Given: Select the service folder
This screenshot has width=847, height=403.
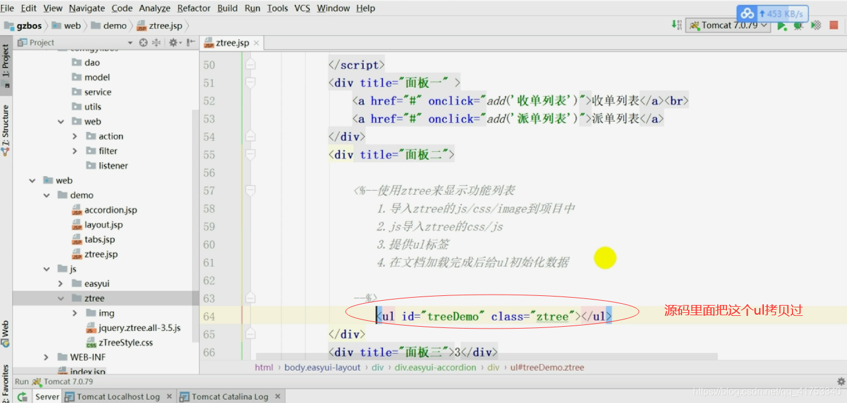Looking at the screenshot, I should point(92,92).
